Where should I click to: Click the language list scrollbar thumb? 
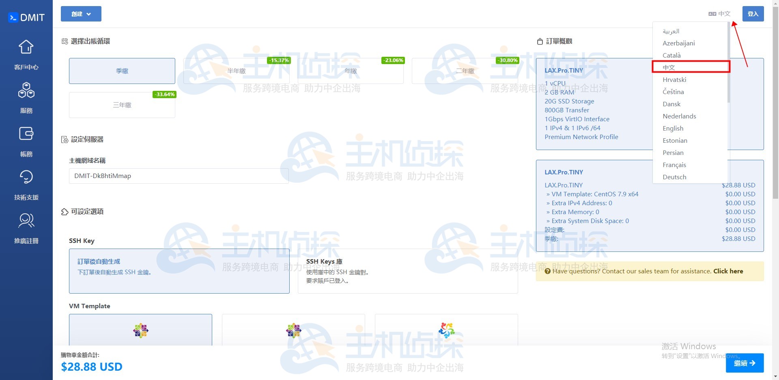pos(729,61)
